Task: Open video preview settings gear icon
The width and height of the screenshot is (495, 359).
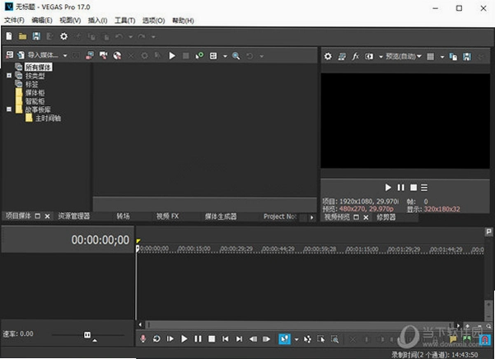Action: 328,57
